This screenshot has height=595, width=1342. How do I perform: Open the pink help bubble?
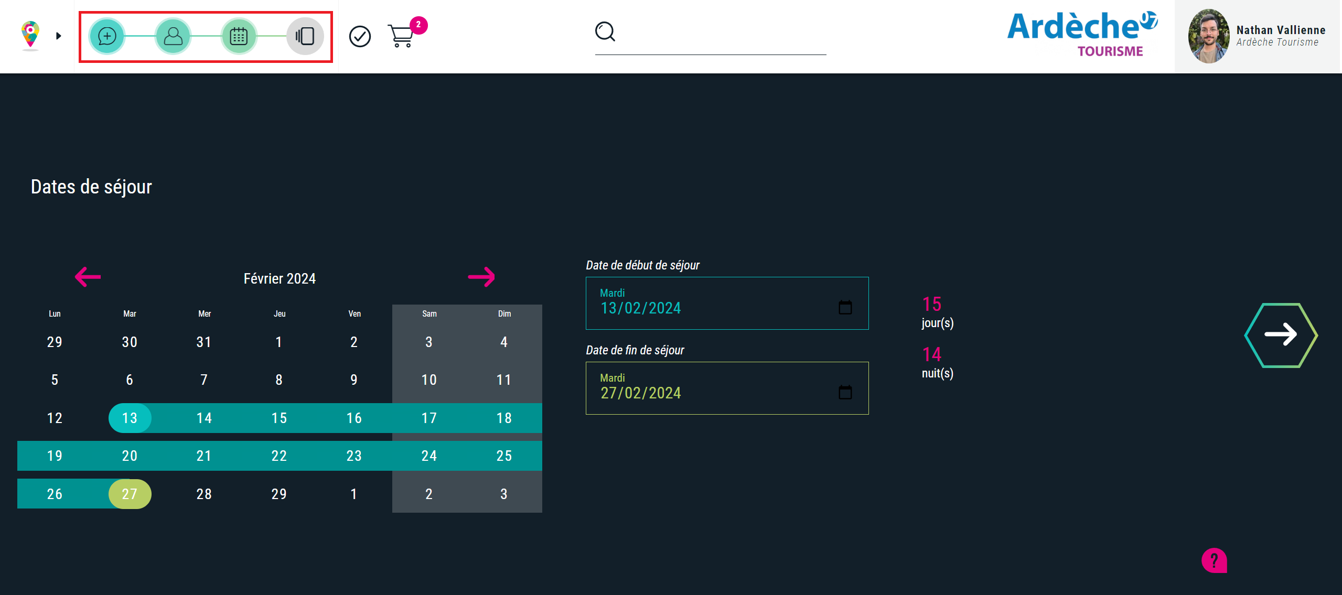(1214, 560)
